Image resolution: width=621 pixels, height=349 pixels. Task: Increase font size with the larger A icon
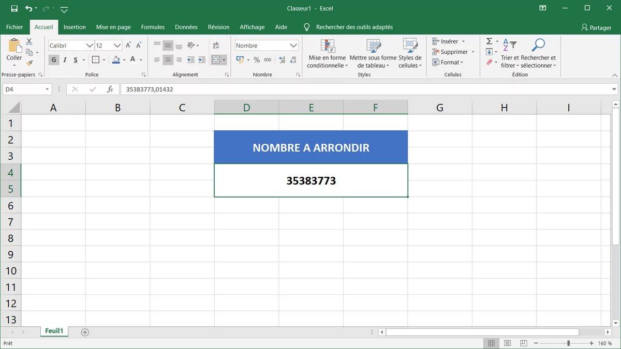[x=128, y=45]
